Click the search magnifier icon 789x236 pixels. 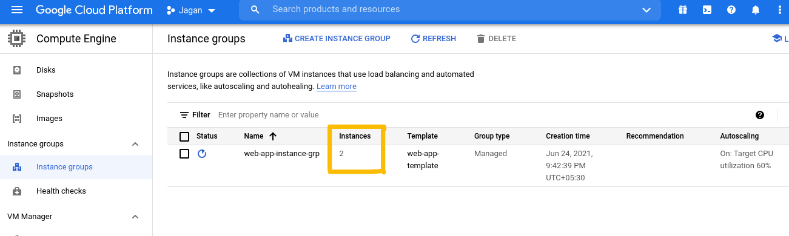(x=255, y=10)
